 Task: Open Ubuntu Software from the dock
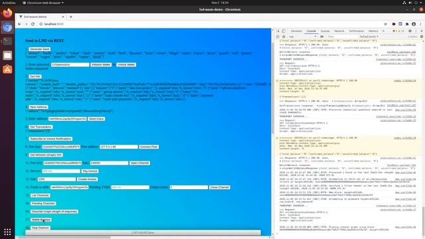pos(7,69)
